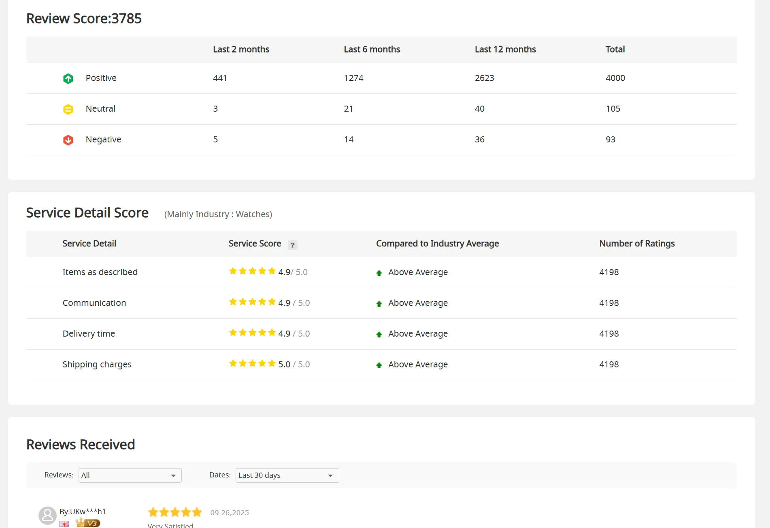The height and width of the screenshot is (528, 770).
Task: Click the V3 crown badge
Action: point(88,523)
